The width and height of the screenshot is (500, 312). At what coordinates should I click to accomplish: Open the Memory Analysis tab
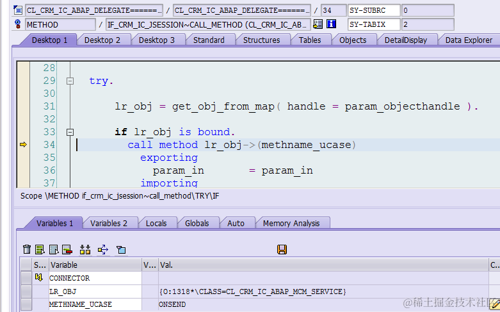(291, 224)
